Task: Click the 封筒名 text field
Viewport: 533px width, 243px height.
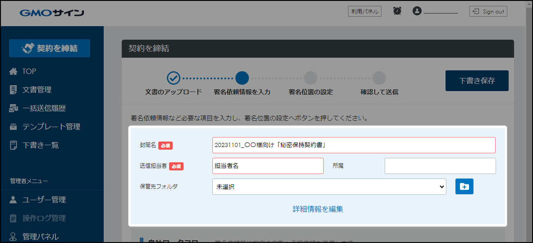Action: [354, 145]
